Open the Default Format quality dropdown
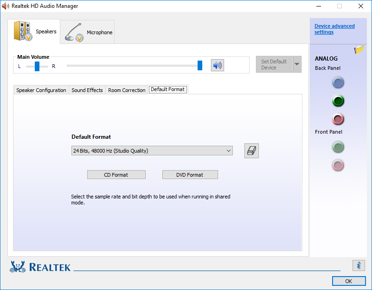372x290 pixels. point(152,151)
